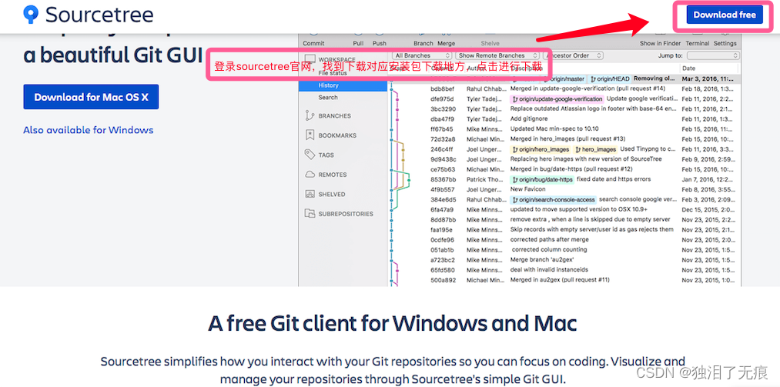This screenshot has height=387, width=780.
Task: Open the Show Remote Branches dropdown
Action: coord(498,55)
